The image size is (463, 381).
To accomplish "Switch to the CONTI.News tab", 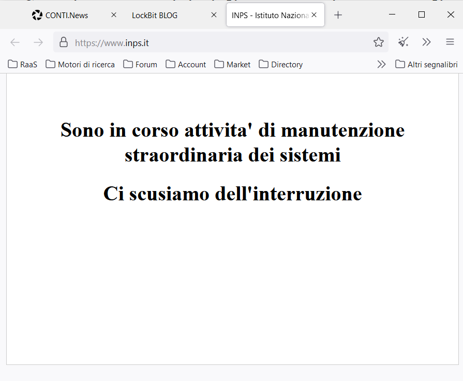I will coord(66,15).
